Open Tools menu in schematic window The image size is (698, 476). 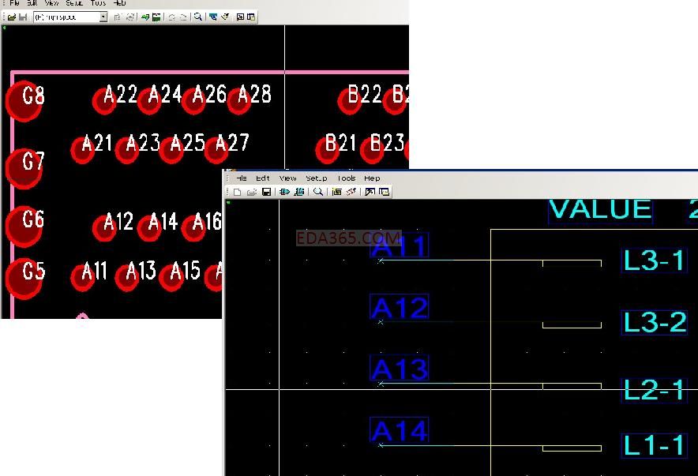pyautogui.click(x=347, y=178)
